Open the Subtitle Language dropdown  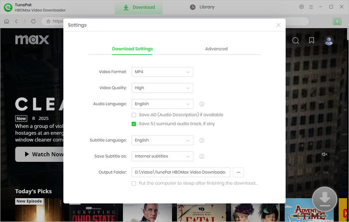(x=162, y=140)
